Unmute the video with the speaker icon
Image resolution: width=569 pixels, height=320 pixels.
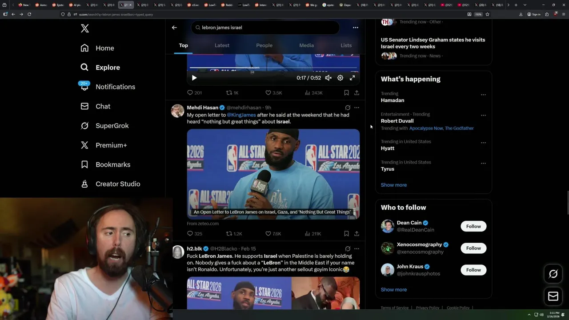click(328, 78)
